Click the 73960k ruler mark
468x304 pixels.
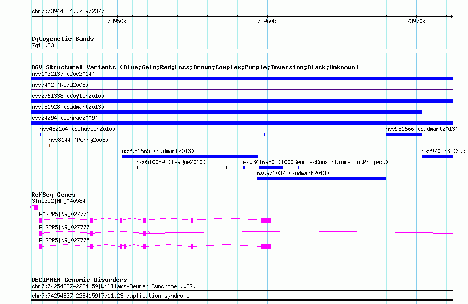click(267, 21)
